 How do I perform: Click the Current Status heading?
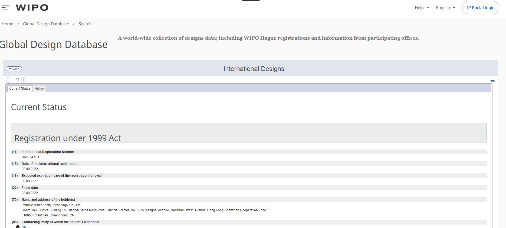pyautogui.click(x=39, y=107)
